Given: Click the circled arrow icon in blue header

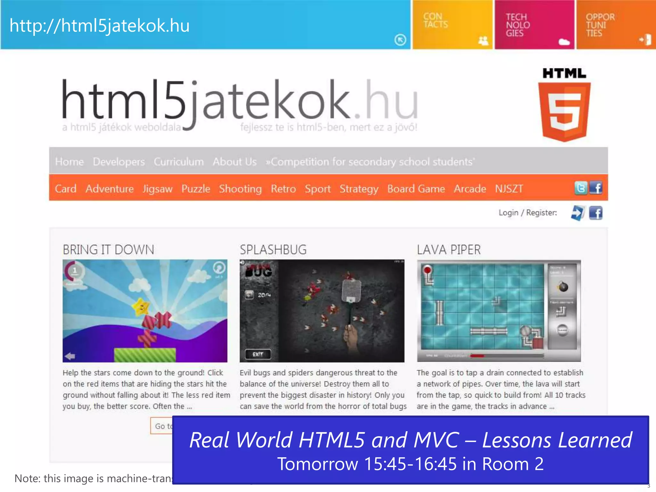Looking at the screenshot, I should click(400, 40).
